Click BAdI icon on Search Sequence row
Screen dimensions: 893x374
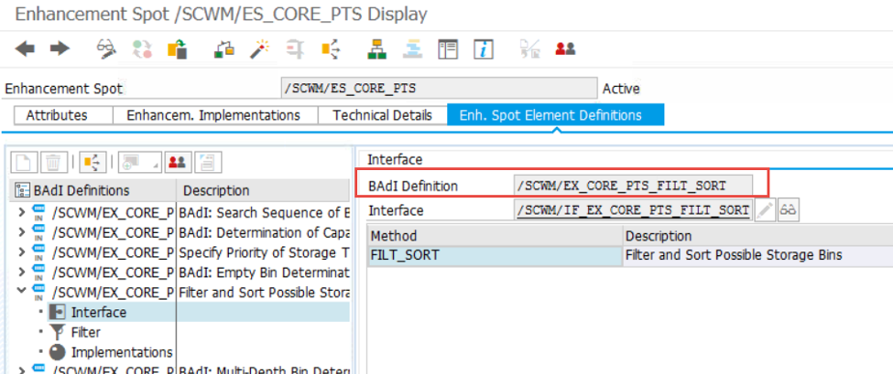[x=39, y=212]
